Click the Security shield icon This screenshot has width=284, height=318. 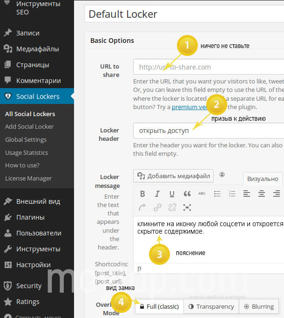(x=8, y=285)
